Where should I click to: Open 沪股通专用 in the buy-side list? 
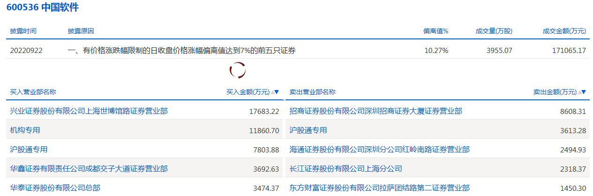point(29,150)
